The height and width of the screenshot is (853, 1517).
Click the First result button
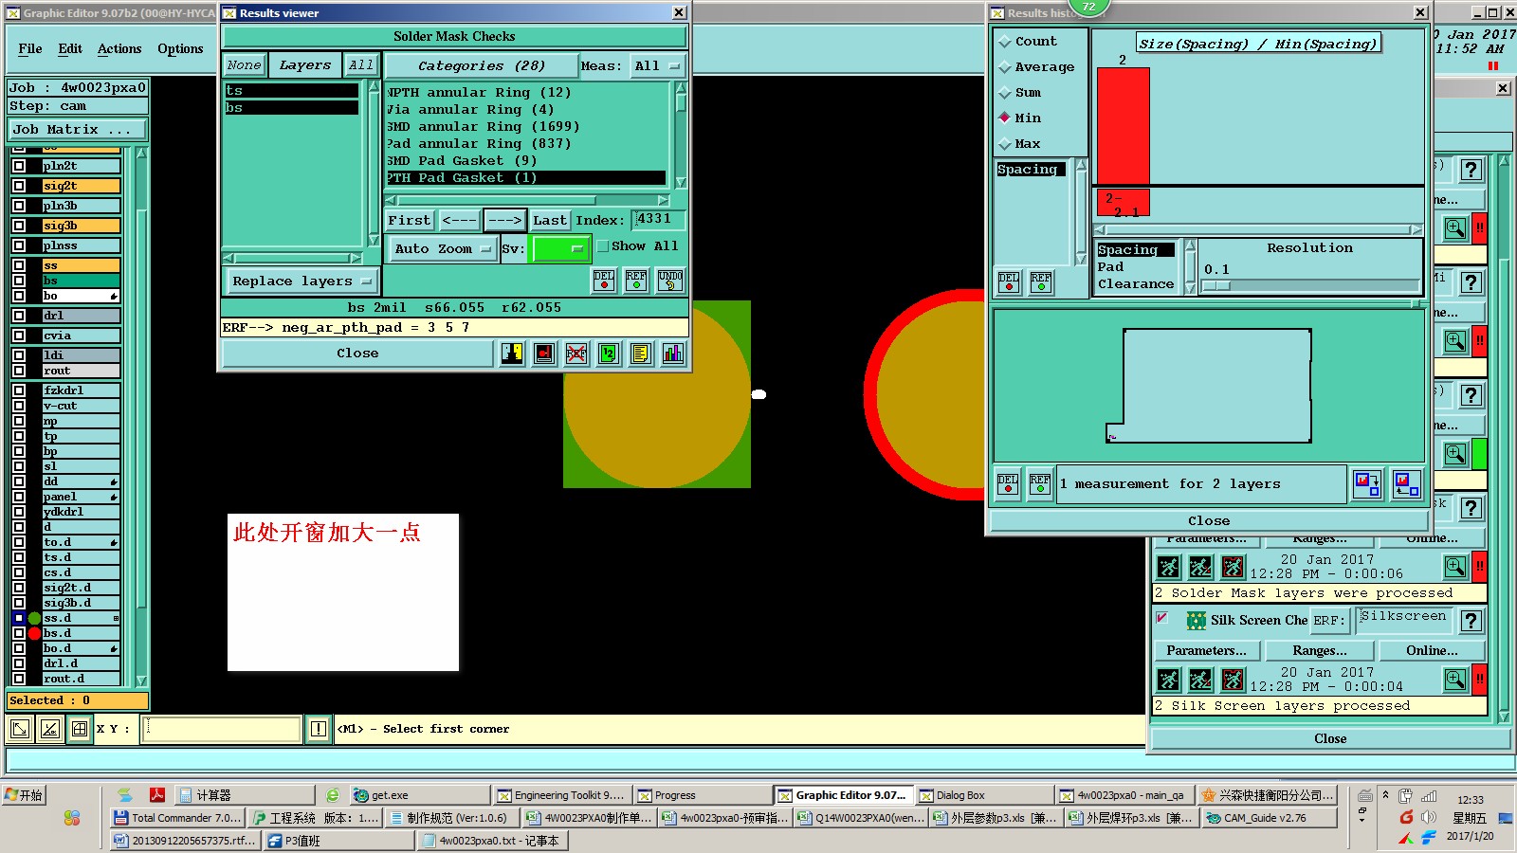409,220
